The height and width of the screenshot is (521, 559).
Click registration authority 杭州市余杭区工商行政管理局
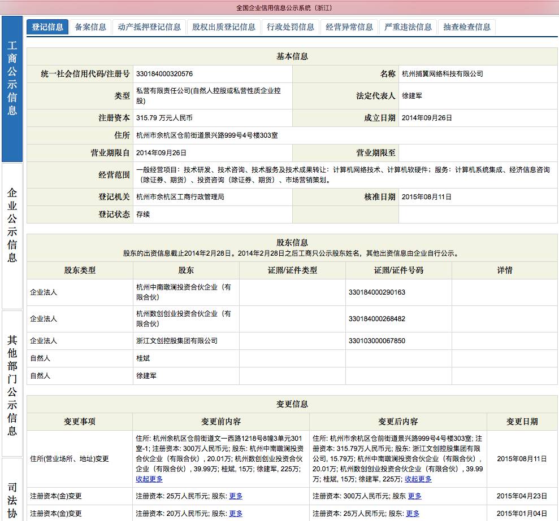[x=180, y=197]
